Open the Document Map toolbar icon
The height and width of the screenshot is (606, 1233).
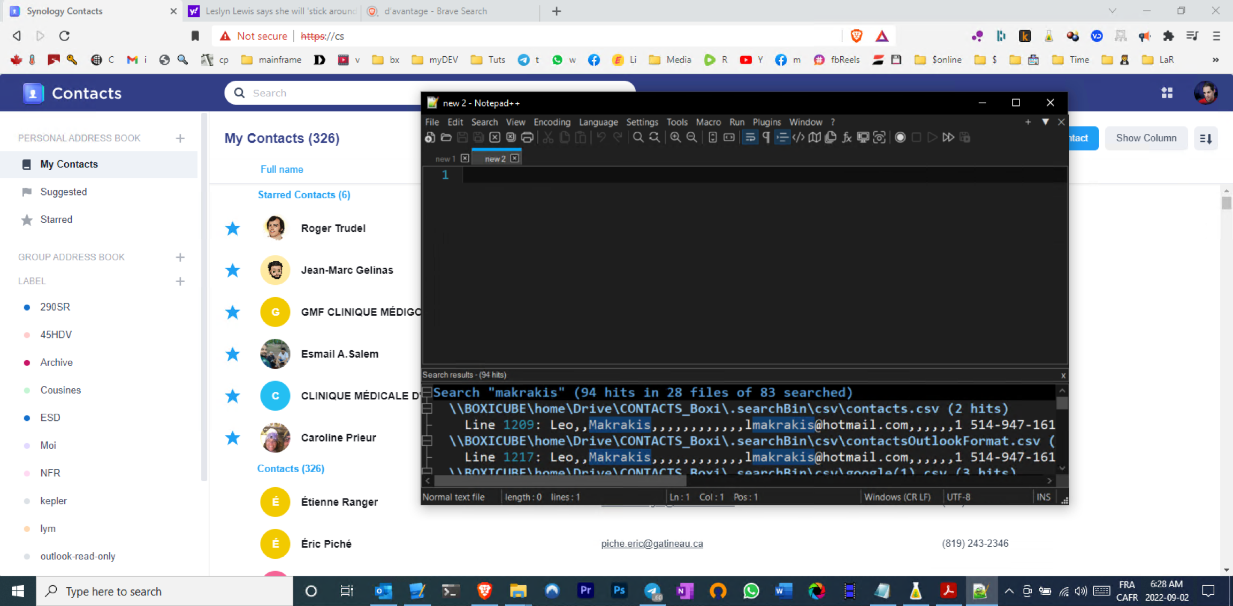point(815,138)
